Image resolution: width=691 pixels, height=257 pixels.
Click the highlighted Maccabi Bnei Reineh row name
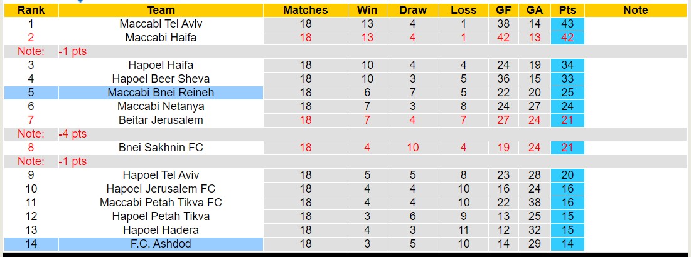(x=161, y=93)
